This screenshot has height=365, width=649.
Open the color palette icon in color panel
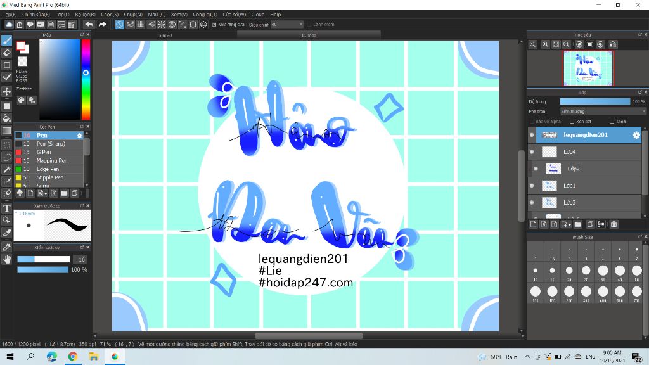point(22,100)
